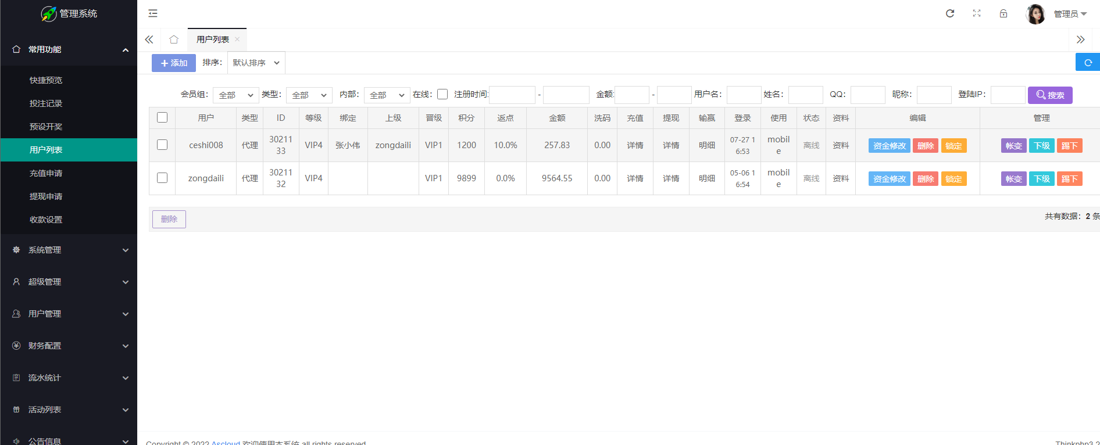Check the ceshi008 row checkbox
The height and width of the screenshot is (445, 1100).
click(x=162, y=145)
